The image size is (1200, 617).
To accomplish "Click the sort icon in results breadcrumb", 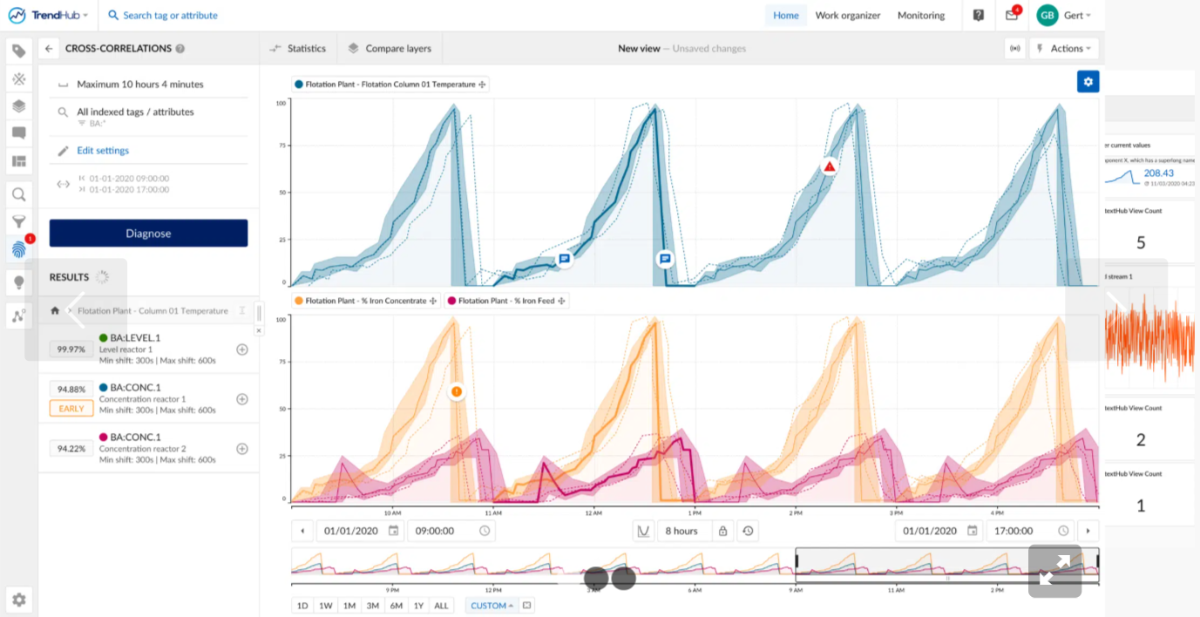I will coord(243,310).
